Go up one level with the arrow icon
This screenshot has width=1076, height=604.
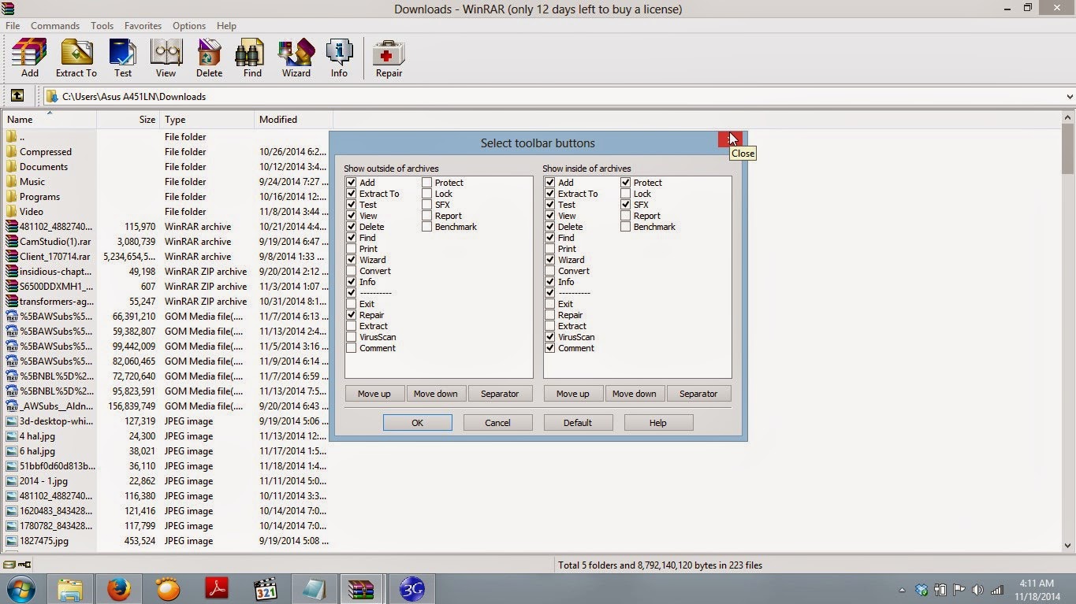point(17,96)
